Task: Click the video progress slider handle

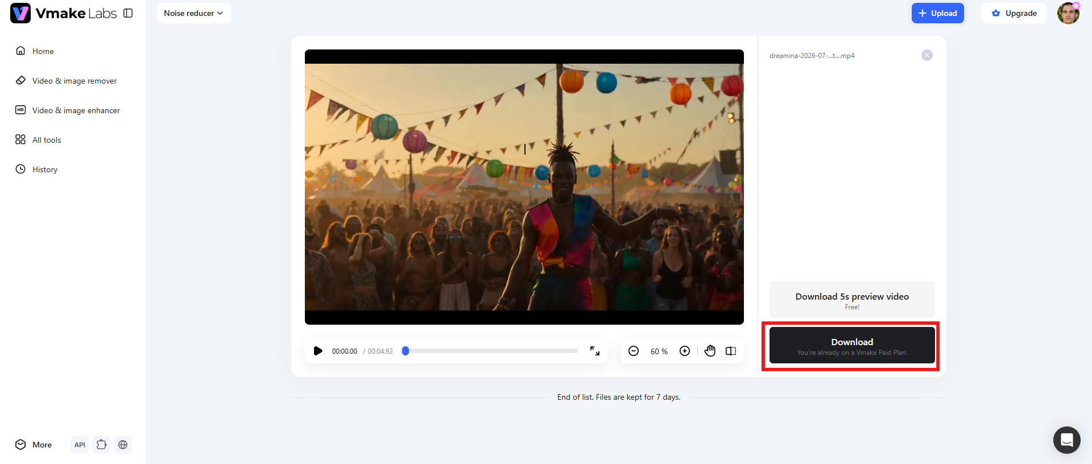Action: coord(406,351)
